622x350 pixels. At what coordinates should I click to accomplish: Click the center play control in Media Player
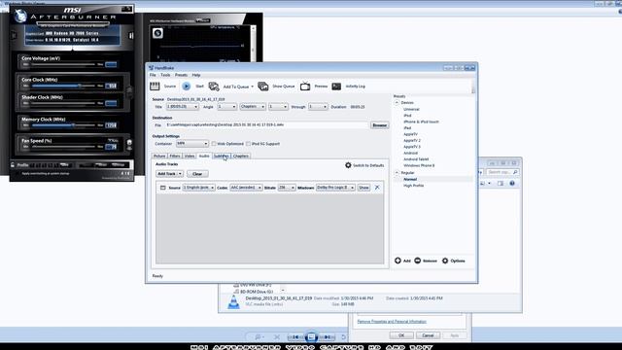click(311, 337)
